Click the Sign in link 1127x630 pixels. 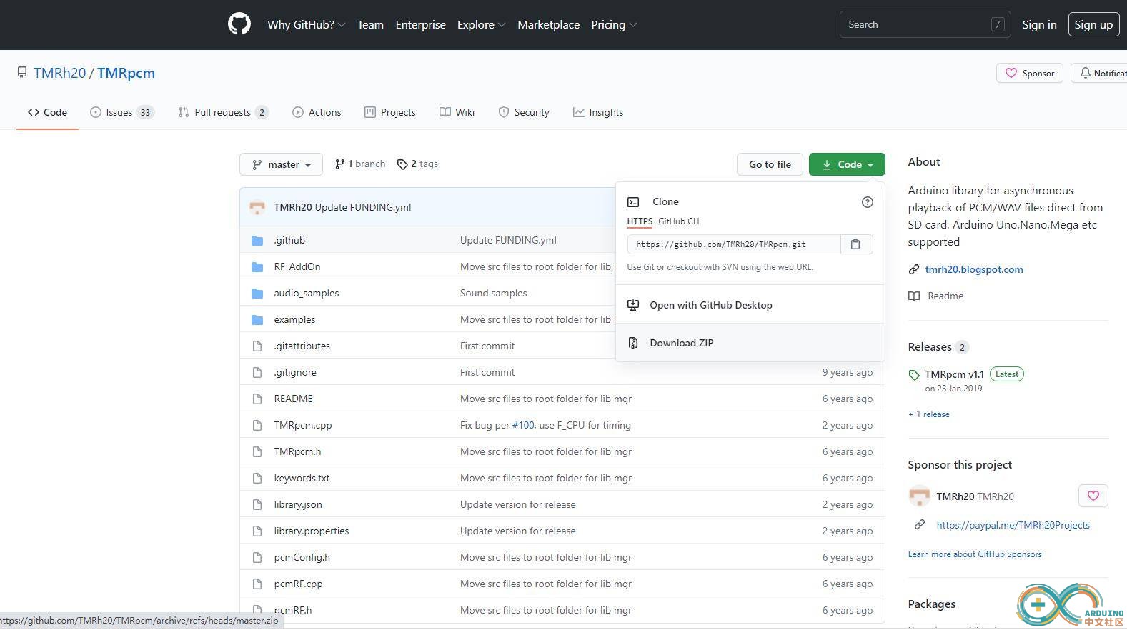(1039, 24)
